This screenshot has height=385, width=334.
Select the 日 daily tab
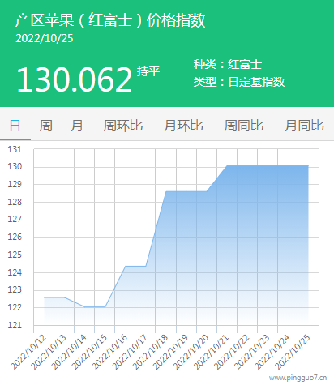[x=15, y=126]
